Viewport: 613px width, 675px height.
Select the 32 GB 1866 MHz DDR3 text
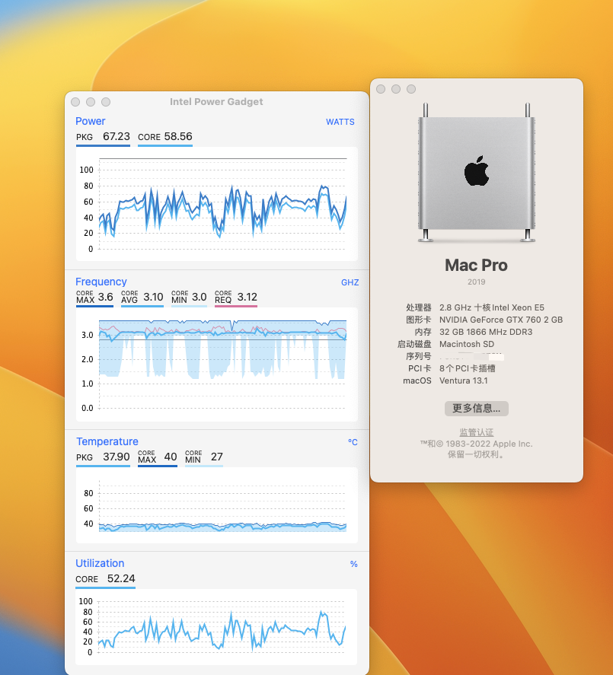pyautogui.click(x=486, y=332)
